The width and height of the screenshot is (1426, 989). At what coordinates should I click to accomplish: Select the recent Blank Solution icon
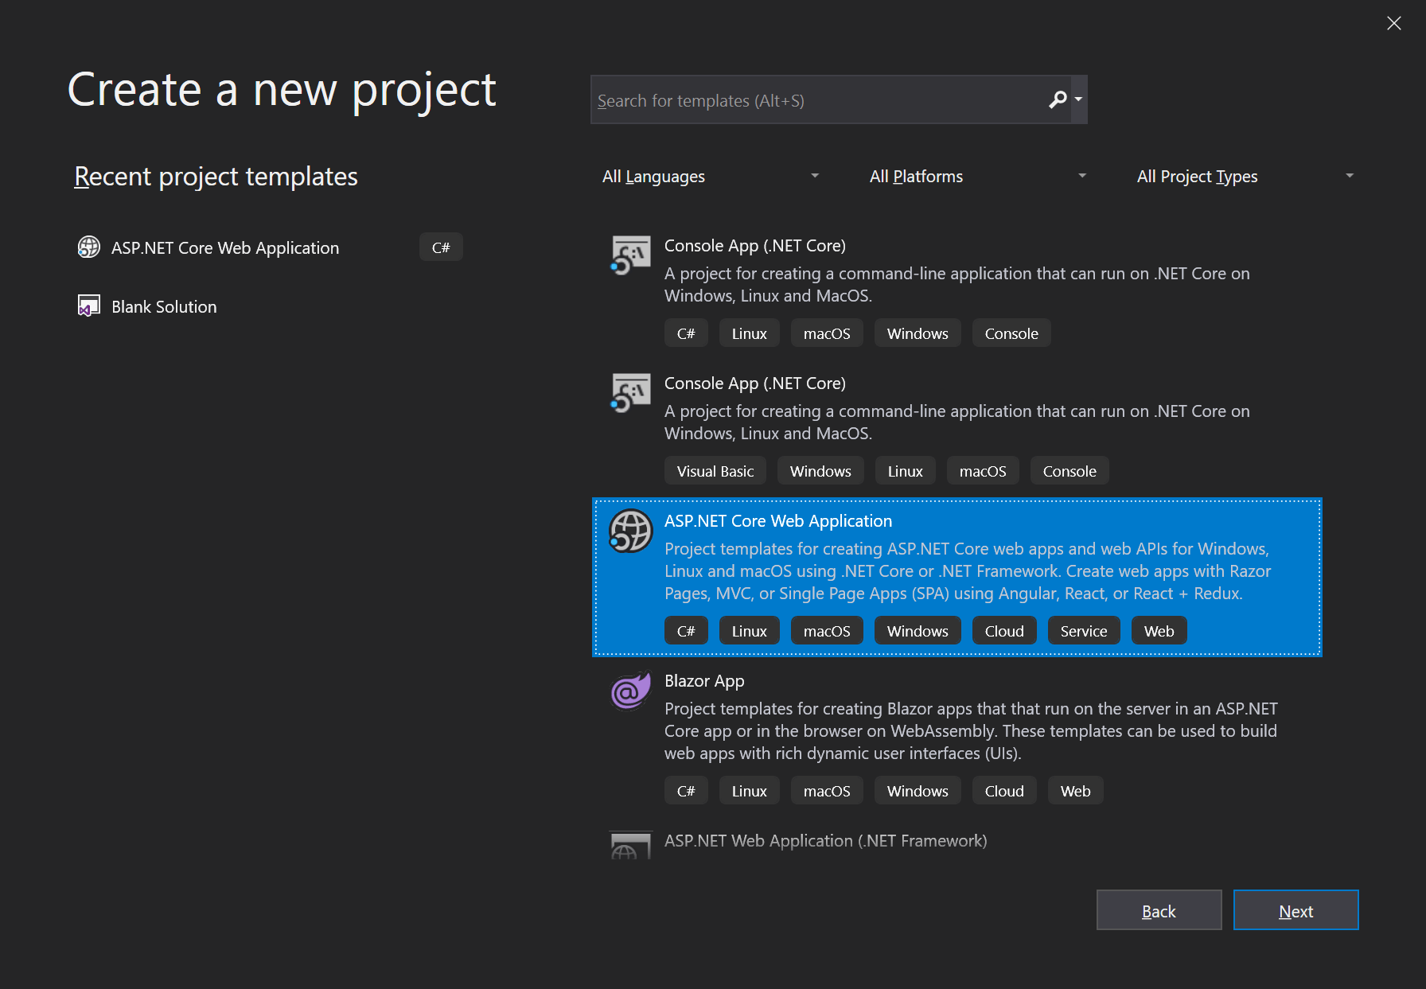(89, 306)
